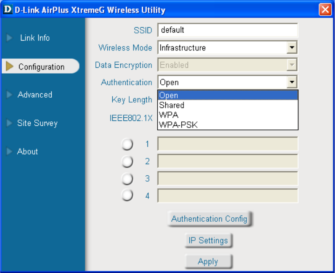Choose key 3 radio button
The image size is (335, 273).
pos(127,178)
